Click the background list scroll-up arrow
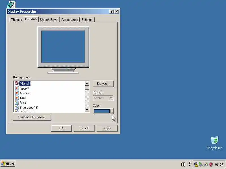Screen dimensions: 226x169 click(x=87, y=83)
